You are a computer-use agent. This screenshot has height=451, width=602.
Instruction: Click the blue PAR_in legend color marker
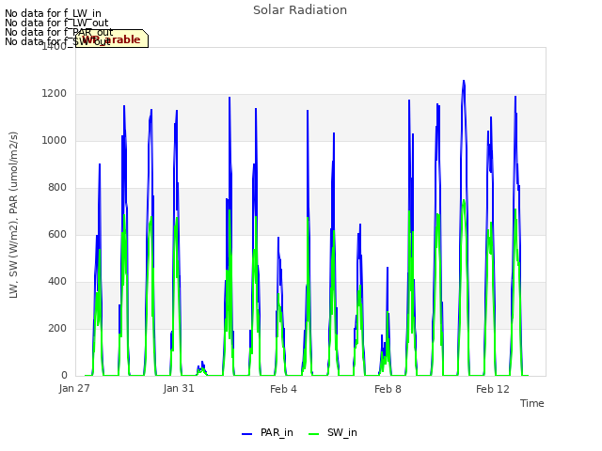click(246, 434)
